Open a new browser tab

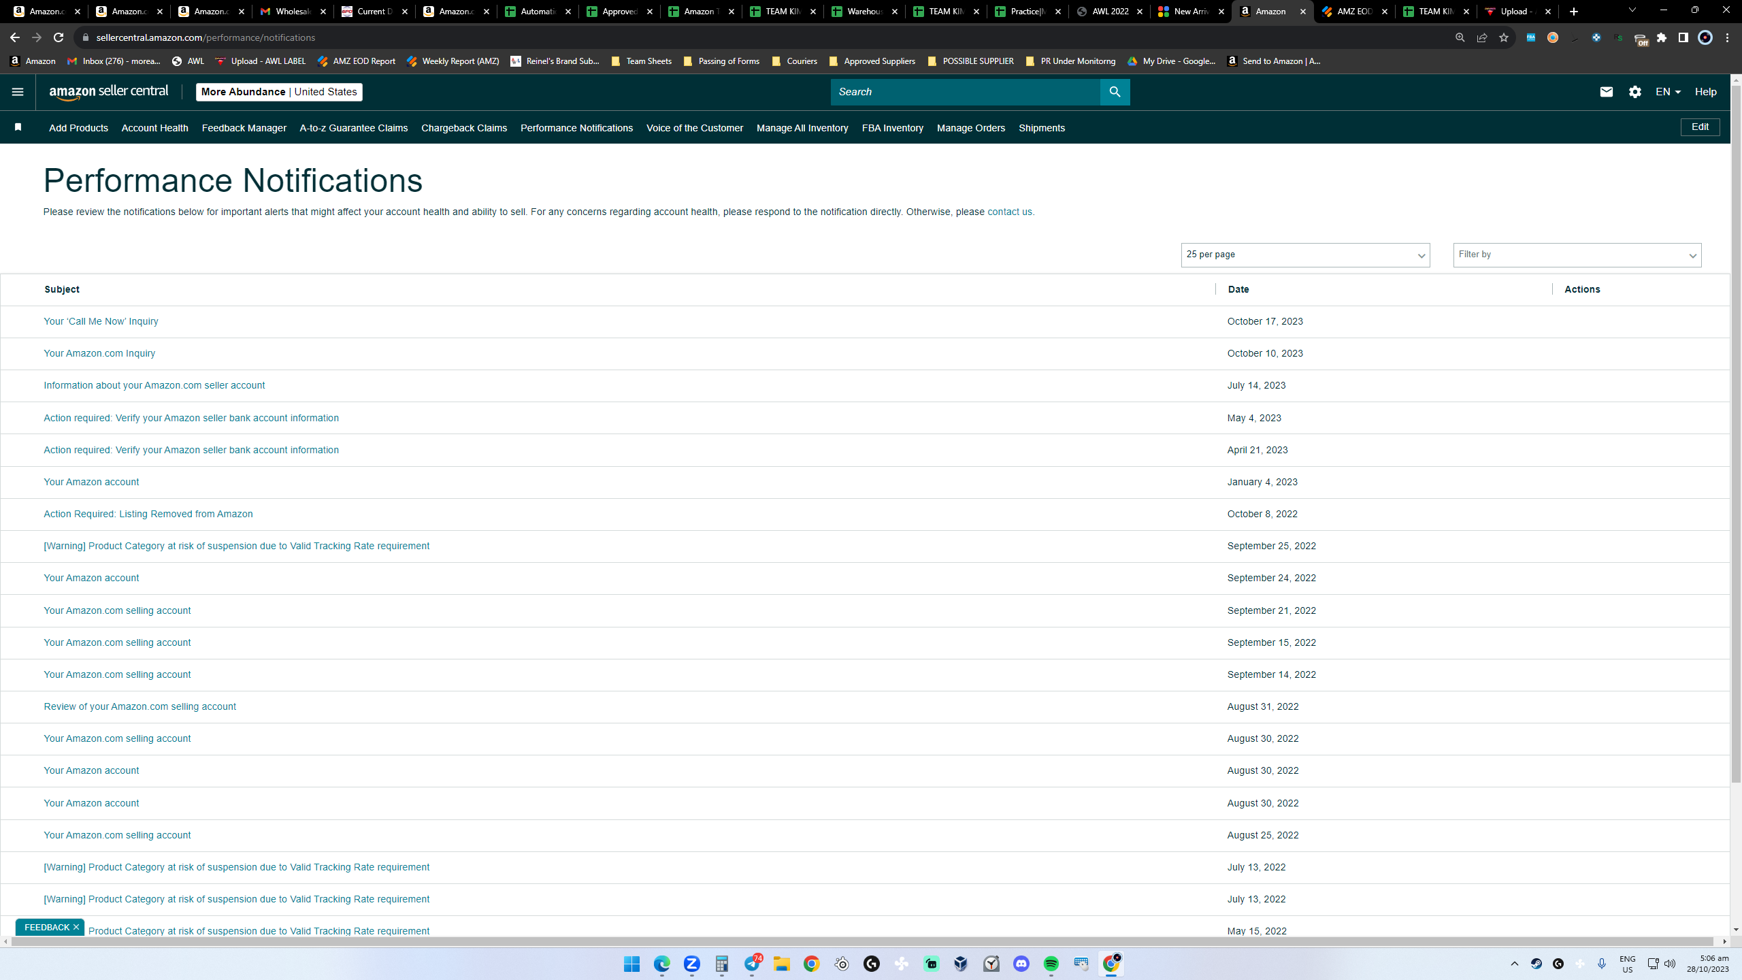pos(1573,12)
